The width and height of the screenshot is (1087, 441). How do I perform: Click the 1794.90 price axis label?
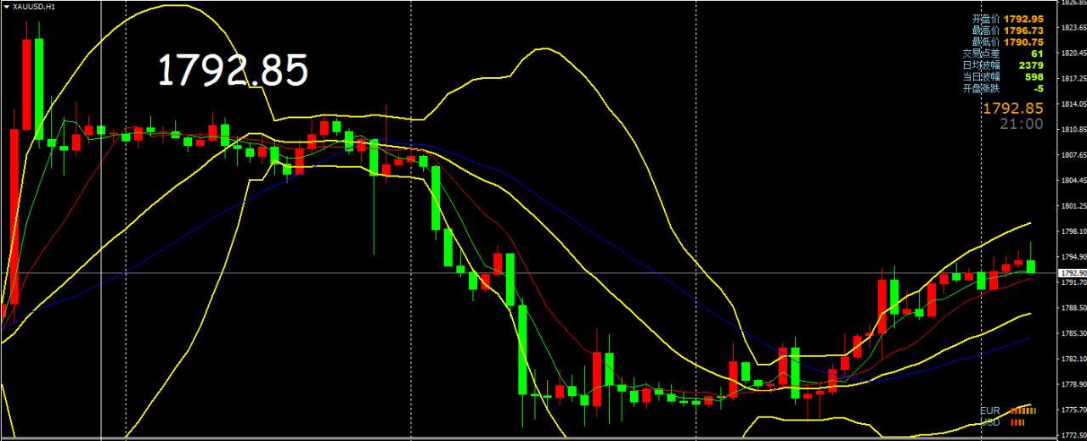[1073, 257]
